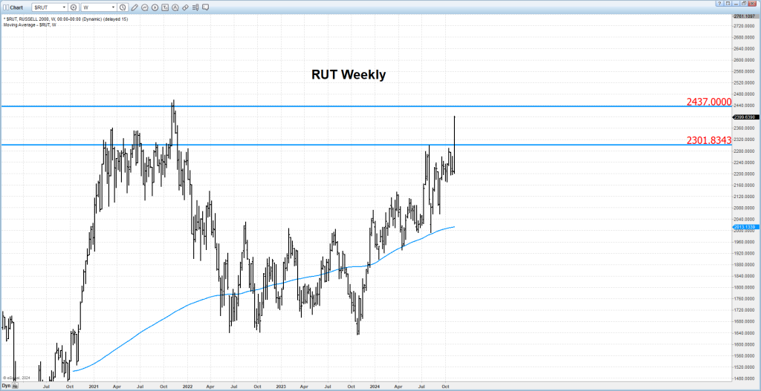Open the list-with-pencil settings icon
This screenshot has width=761, height=391.
(x=195, y=7)
